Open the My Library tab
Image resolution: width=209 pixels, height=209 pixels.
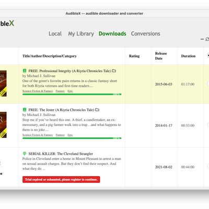81,34
